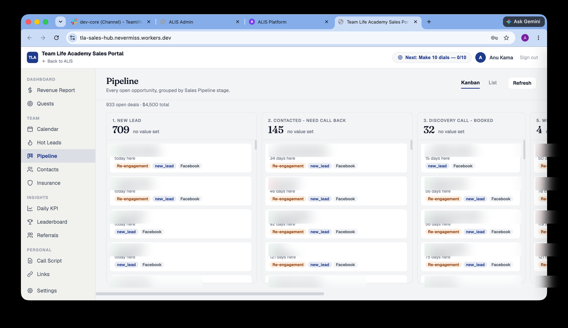Viewport: 568px width, 328px height.
Task: Open Leaderboard in sidebar
Action: pos(58,222)
